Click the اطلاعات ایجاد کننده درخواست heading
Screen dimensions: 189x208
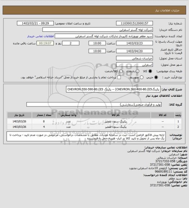165,175
